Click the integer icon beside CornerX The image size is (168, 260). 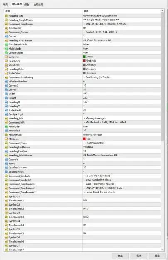[6, 86]
